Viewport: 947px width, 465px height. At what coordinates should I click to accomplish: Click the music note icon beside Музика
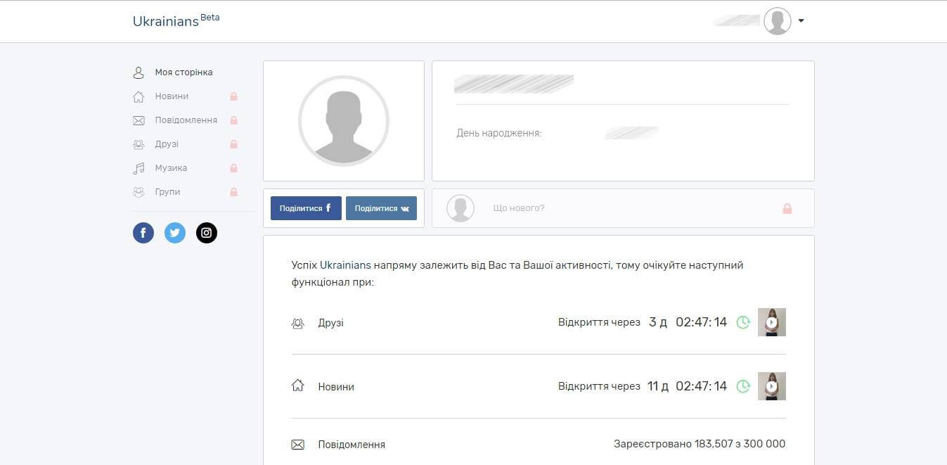(138, 168)
